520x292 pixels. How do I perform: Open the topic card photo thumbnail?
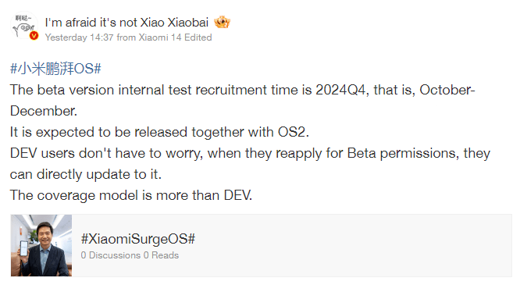pyautogui.click(x=41, y=245)
